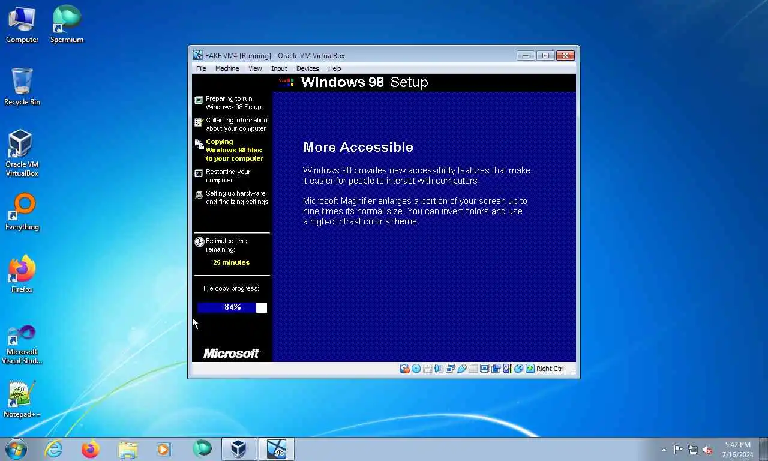Click the shared folders indicator icon
Screen dimensions: 768x461
[x=473, y=369]
